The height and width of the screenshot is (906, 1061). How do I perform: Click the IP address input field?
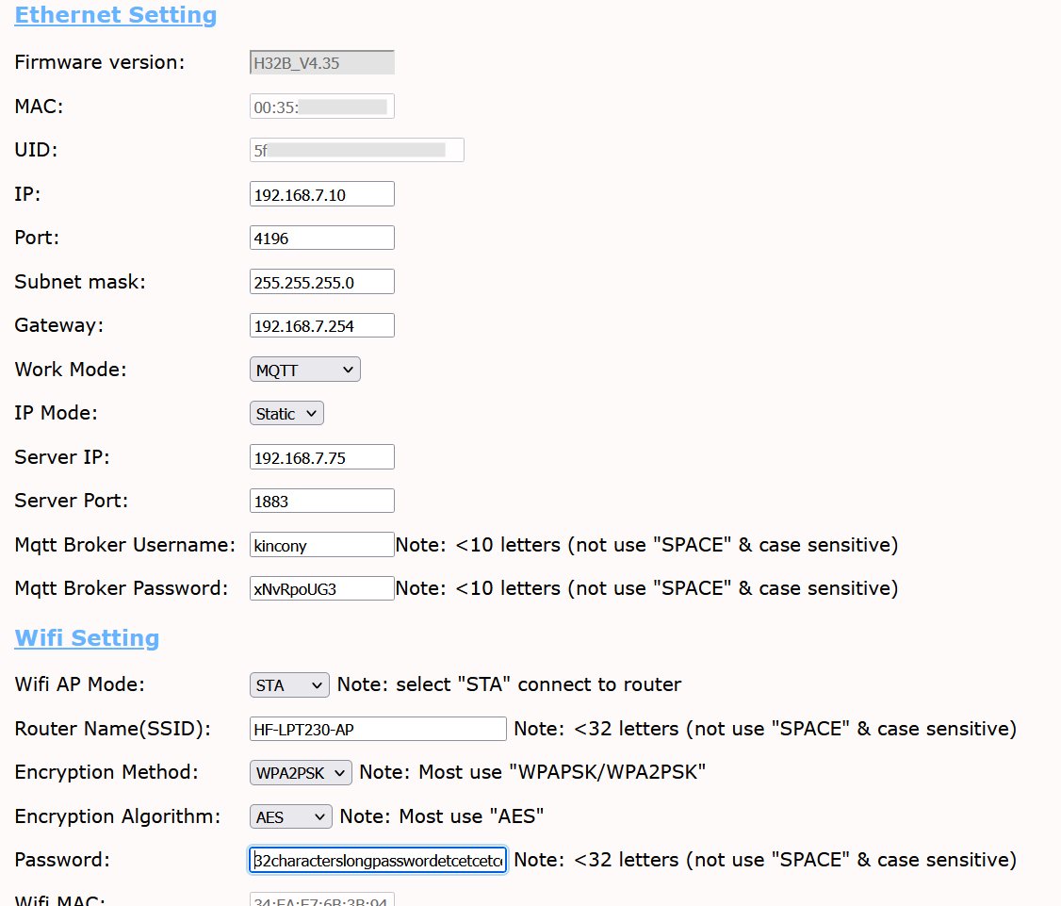[321, 195]
